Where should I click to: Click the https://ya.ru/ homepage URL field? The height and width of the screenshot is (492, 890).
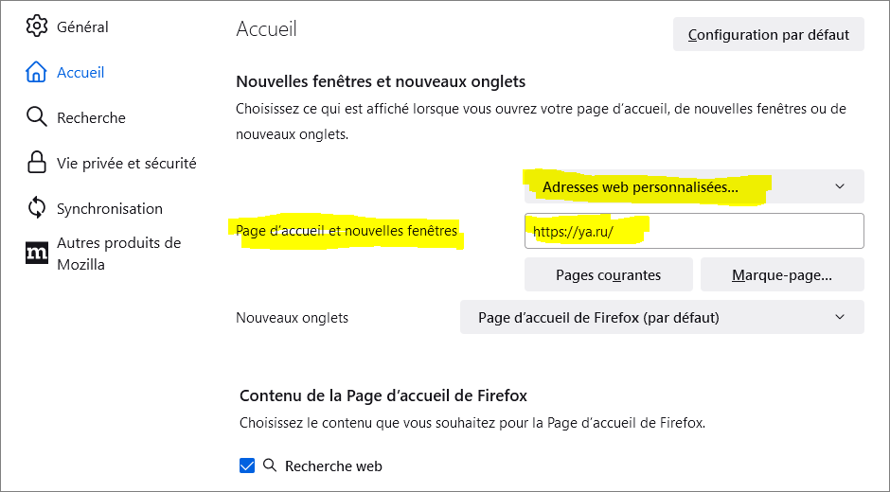[x=693, y=231]
